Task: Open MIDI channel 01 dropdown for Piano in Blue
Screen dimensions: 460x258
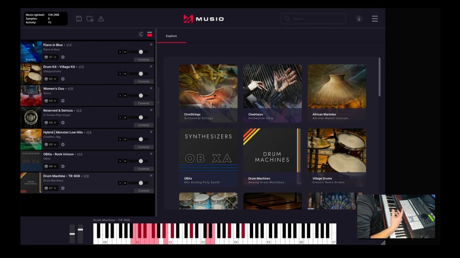Action: [51, 57]
